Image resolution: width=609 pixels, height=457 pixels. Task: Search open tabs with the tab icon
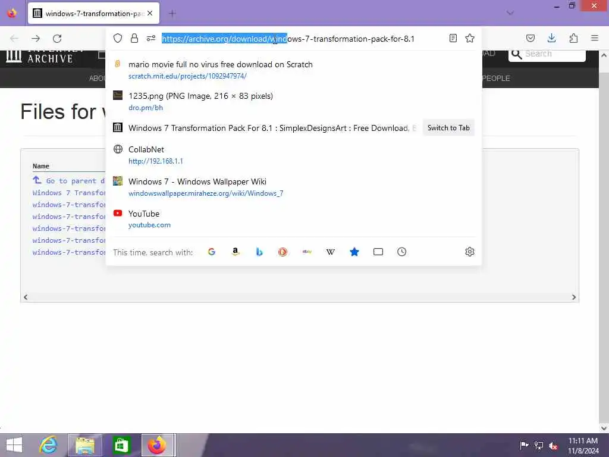378,252
